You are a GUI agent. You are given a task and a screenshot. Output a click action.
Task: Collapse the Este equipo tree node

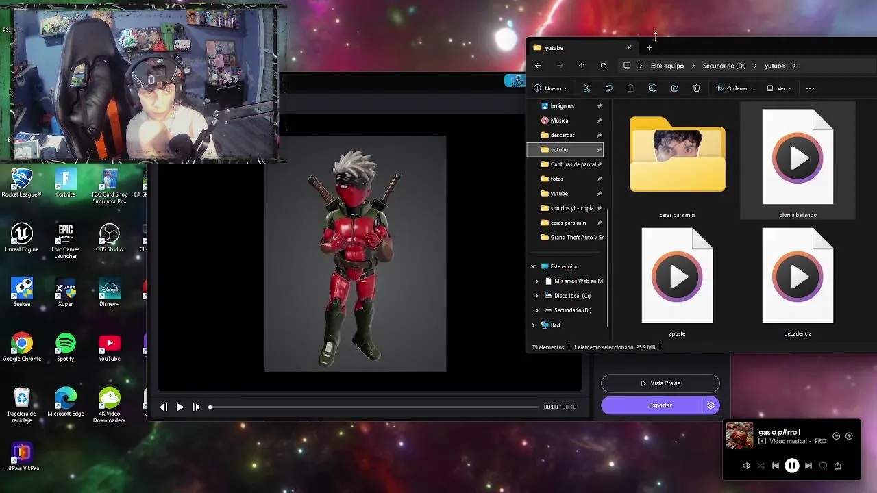[x=533, y=266]
